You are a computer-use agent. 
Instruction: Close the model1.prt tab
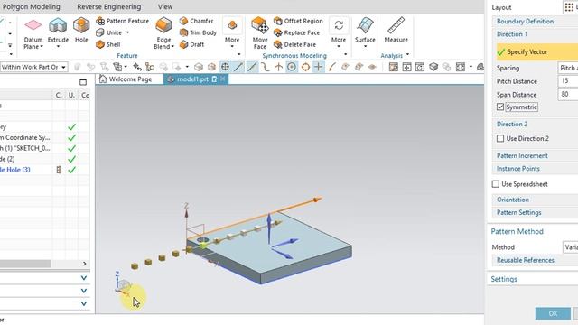click(x=223, y=79)
